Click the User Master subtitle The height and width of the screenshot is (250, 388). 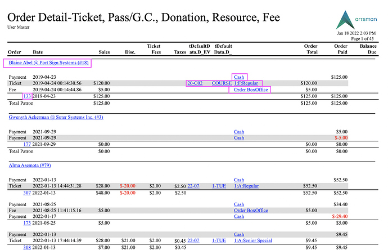pos(19,27)
